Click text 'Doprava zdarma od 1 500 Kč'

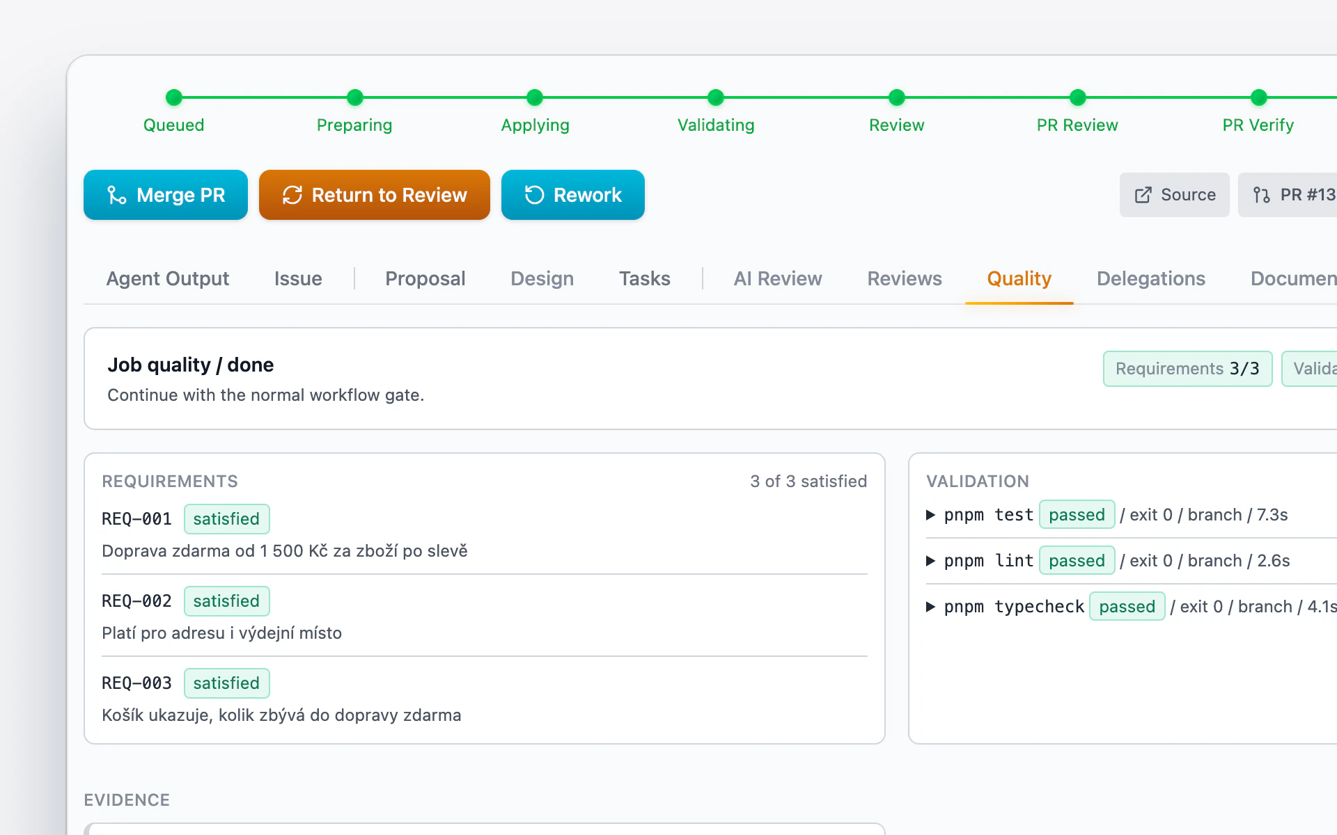[214, 551]
